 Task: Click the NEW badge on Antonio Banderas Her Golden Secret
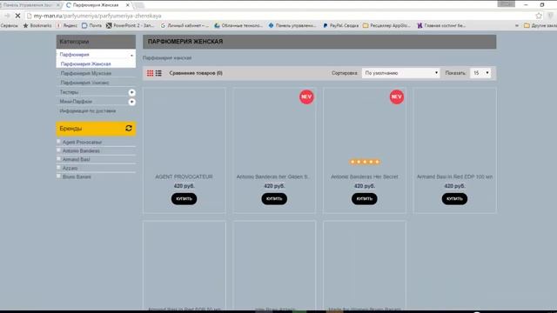point(306,97)
